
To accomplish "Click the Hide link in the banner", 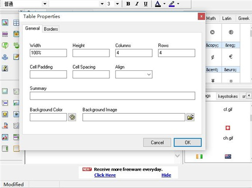I will (x=166, y=175).
